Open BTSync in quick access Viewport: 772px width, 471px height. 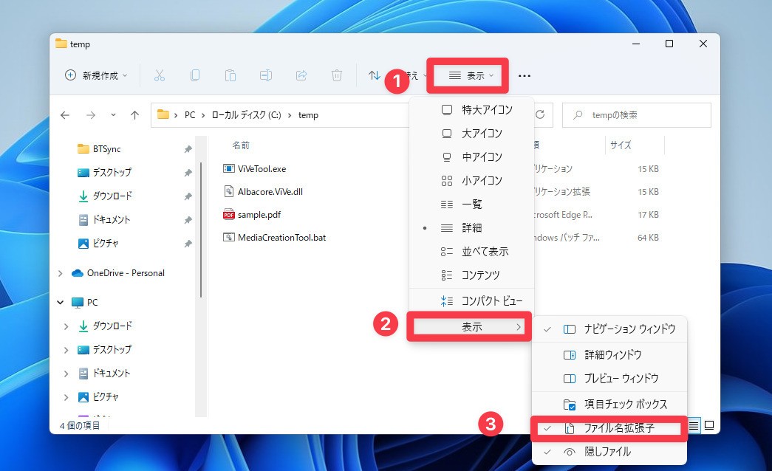(x=106, y=149)
